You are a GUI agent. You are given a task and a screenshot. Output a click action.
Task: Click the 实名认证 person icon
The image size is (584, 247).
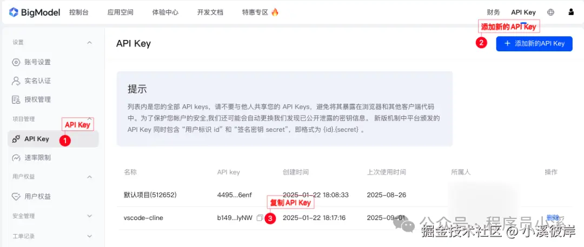[x=16, y=81]
